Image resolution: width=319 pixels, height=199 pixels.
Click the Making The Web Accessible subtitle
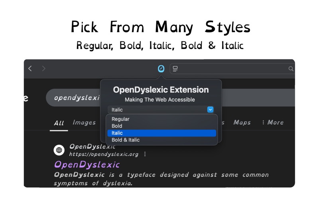point(160,100)
